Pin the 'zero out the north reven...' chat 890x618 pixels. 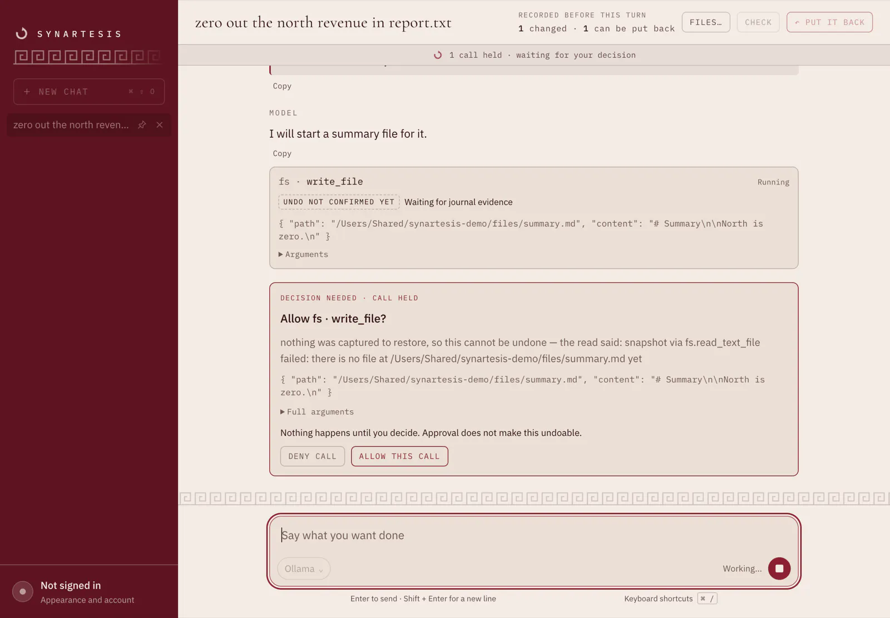(142, 125)
